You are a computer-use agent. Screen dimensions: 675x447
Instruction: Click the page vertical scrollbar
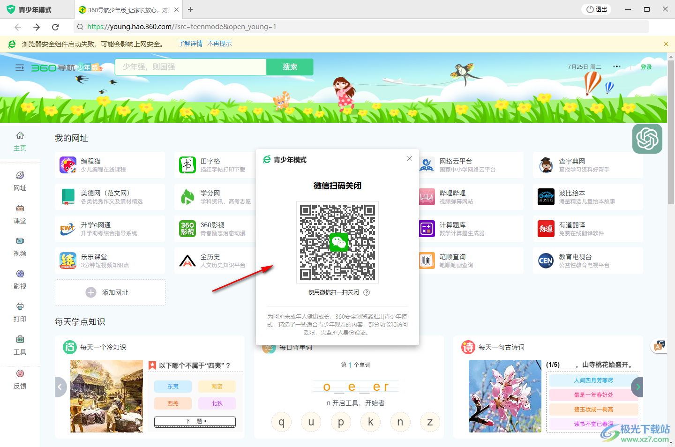tap(671, 131)
